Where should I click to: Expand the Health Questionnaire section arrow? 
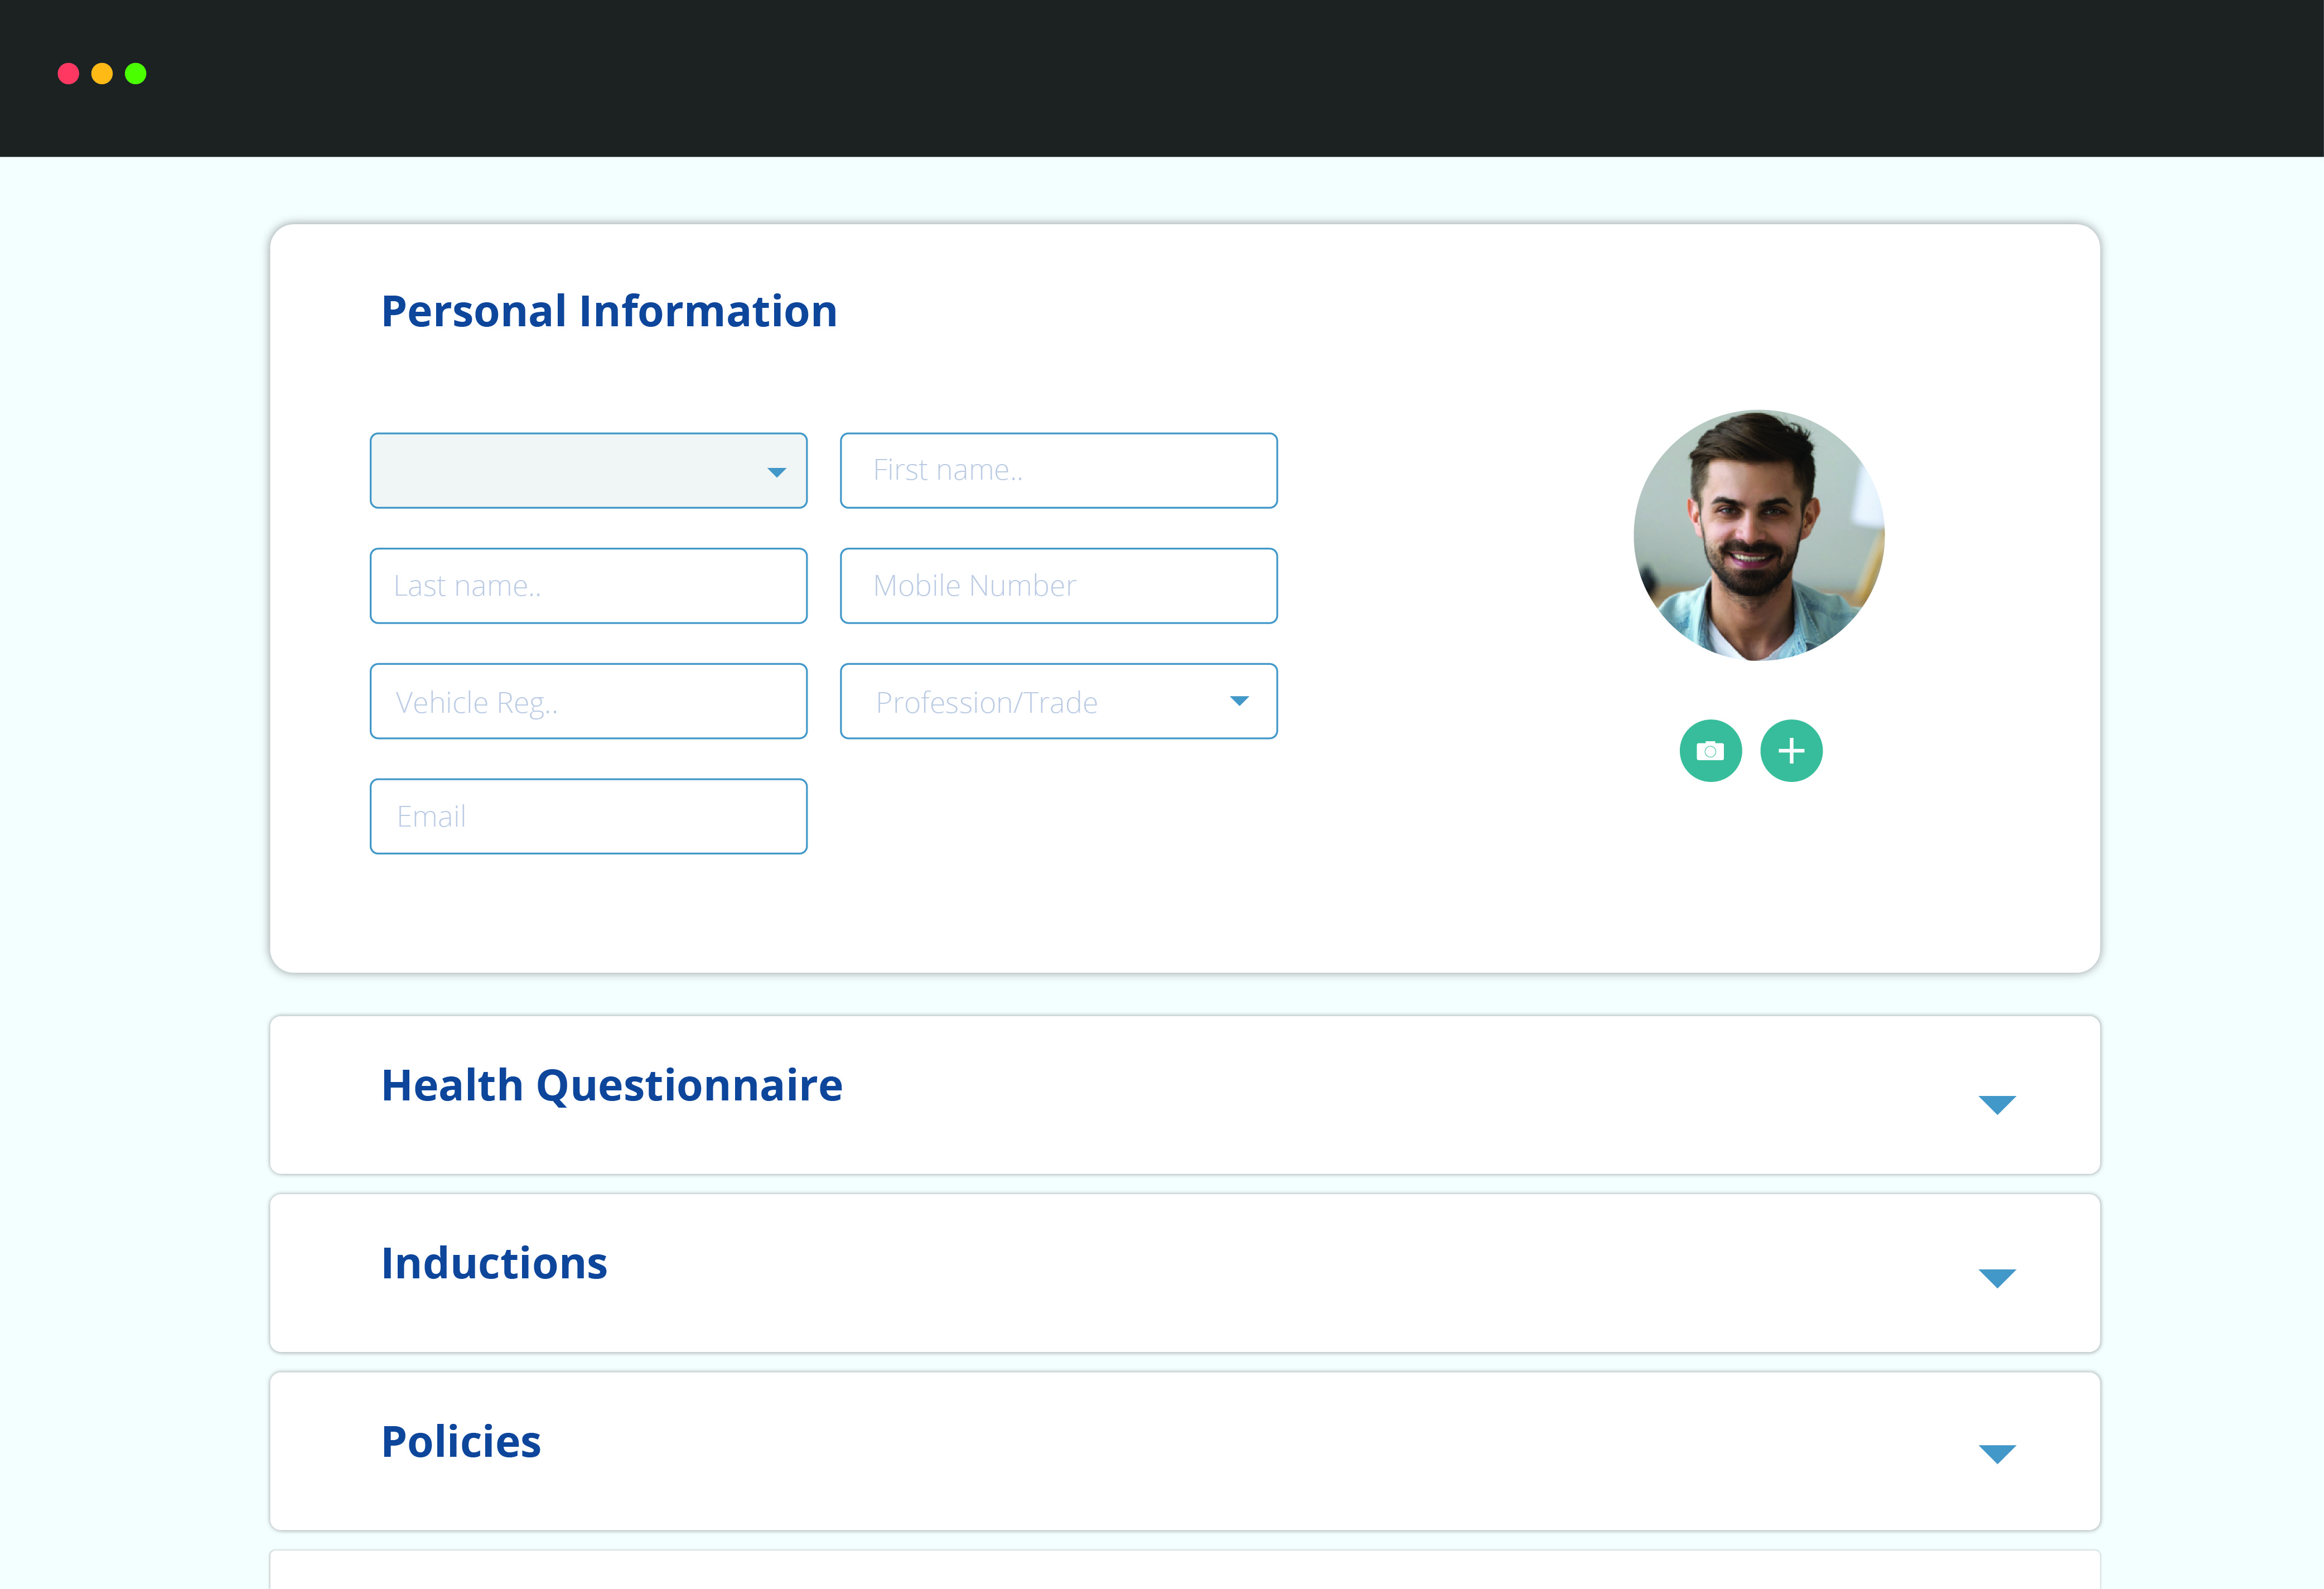(1996, 1105)
